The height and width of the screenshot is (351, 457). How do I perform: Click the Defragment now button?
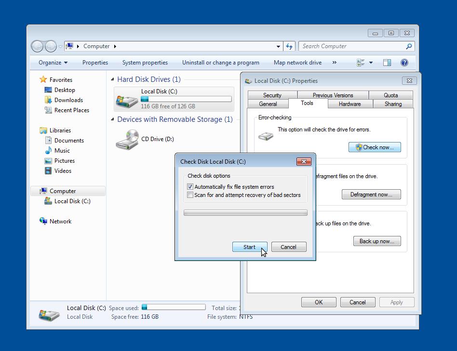[x=371, y=195]
